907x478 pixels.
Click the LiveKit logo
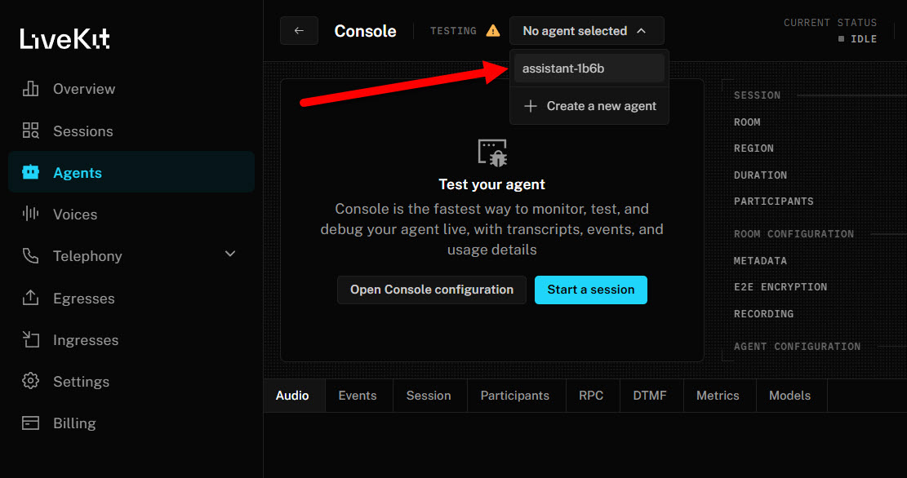click(x=64, y=38)
